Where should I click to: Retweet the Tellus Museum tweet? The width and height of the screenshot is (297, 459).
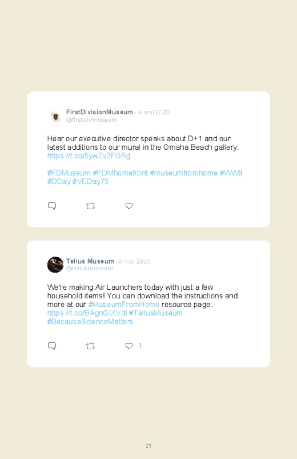[x=90, y=346]
